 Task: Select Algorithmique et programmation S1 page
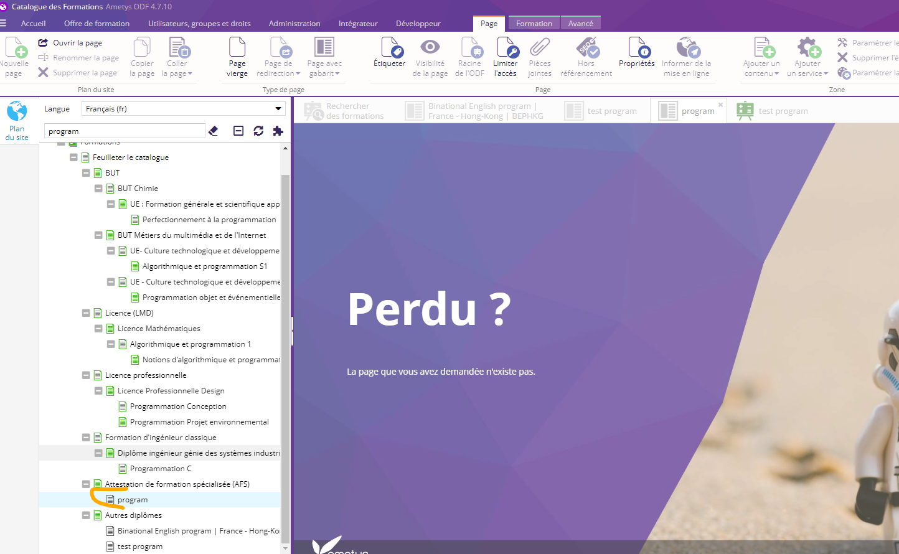205,266
